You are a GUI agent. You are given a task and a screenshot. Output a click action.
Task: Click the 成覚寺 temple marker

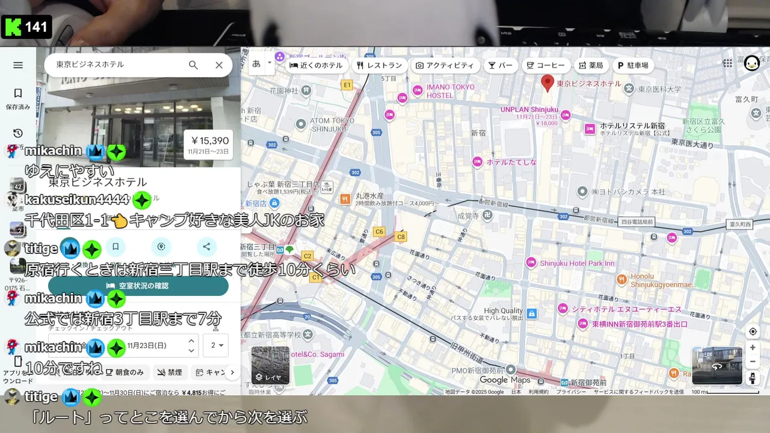[487, 215]
